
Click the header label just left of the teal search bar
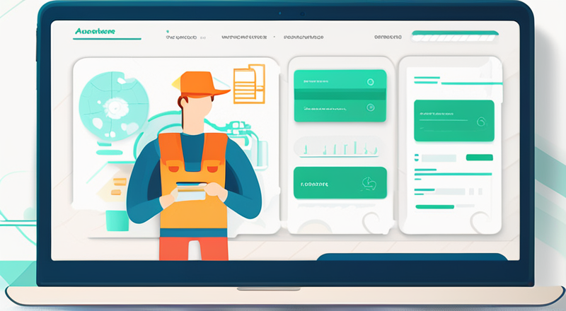[388, 37]
